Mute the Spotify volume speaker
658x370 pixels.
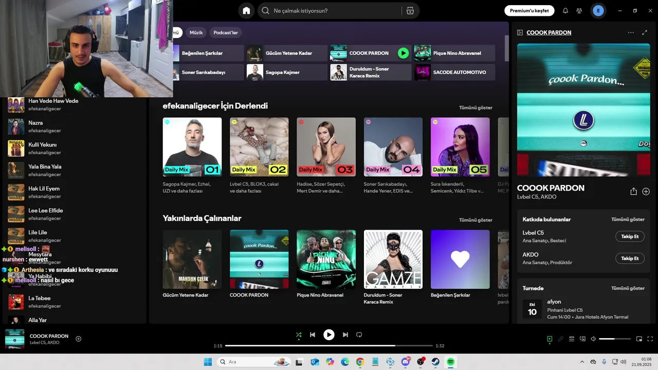click(593, 339)
